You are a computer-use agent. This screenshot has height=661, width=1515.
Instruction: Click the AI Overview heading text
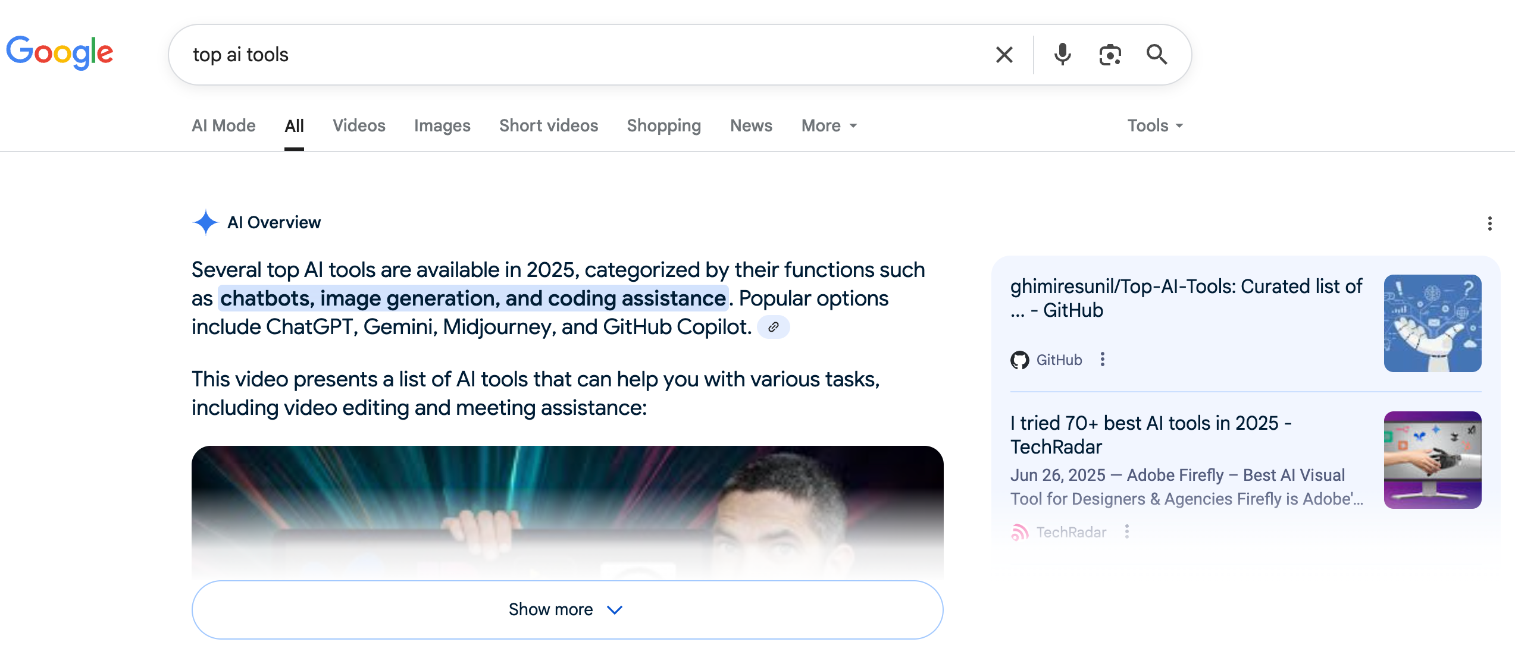coord(274,222)
